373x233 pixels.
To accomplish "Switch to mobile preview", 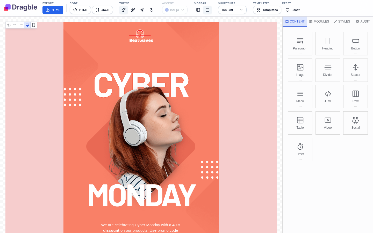I will [34, 25].
